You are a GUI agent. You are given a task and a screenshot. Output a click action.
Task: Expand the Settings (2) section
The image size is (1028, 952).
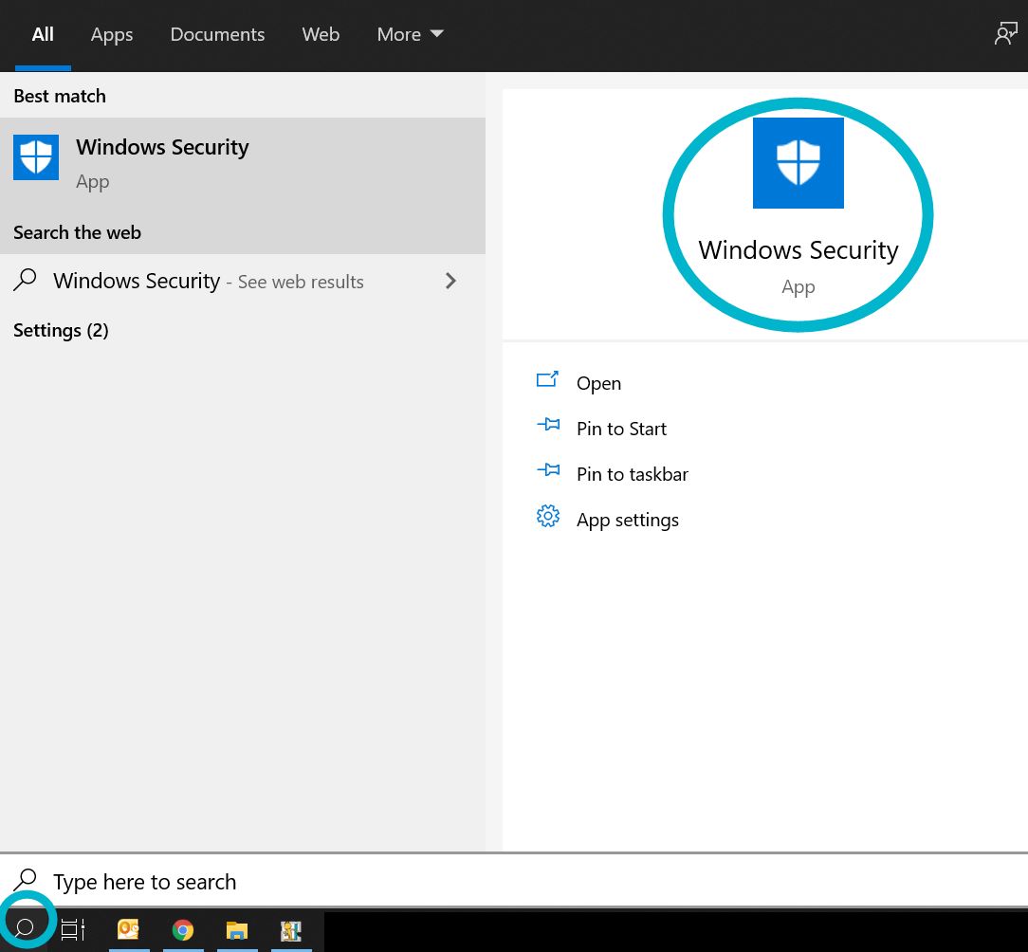tap(60, 330)
